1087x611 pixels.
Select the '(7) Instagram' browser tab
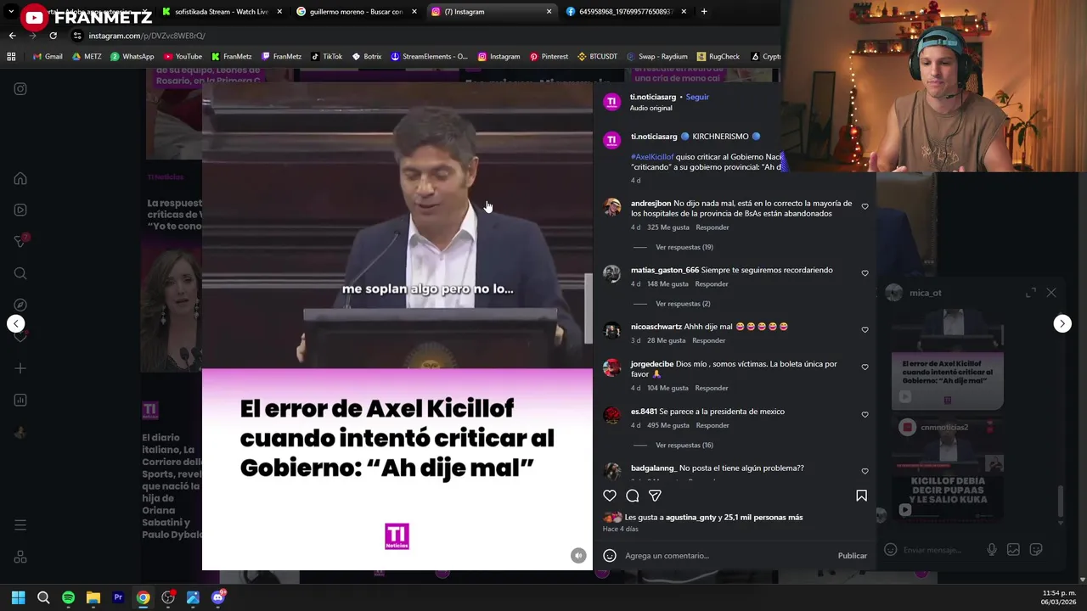(491, 12)
